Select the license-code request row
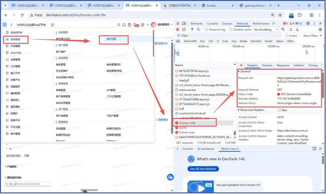This screenshot has height=194, width=326. [187, 123]
